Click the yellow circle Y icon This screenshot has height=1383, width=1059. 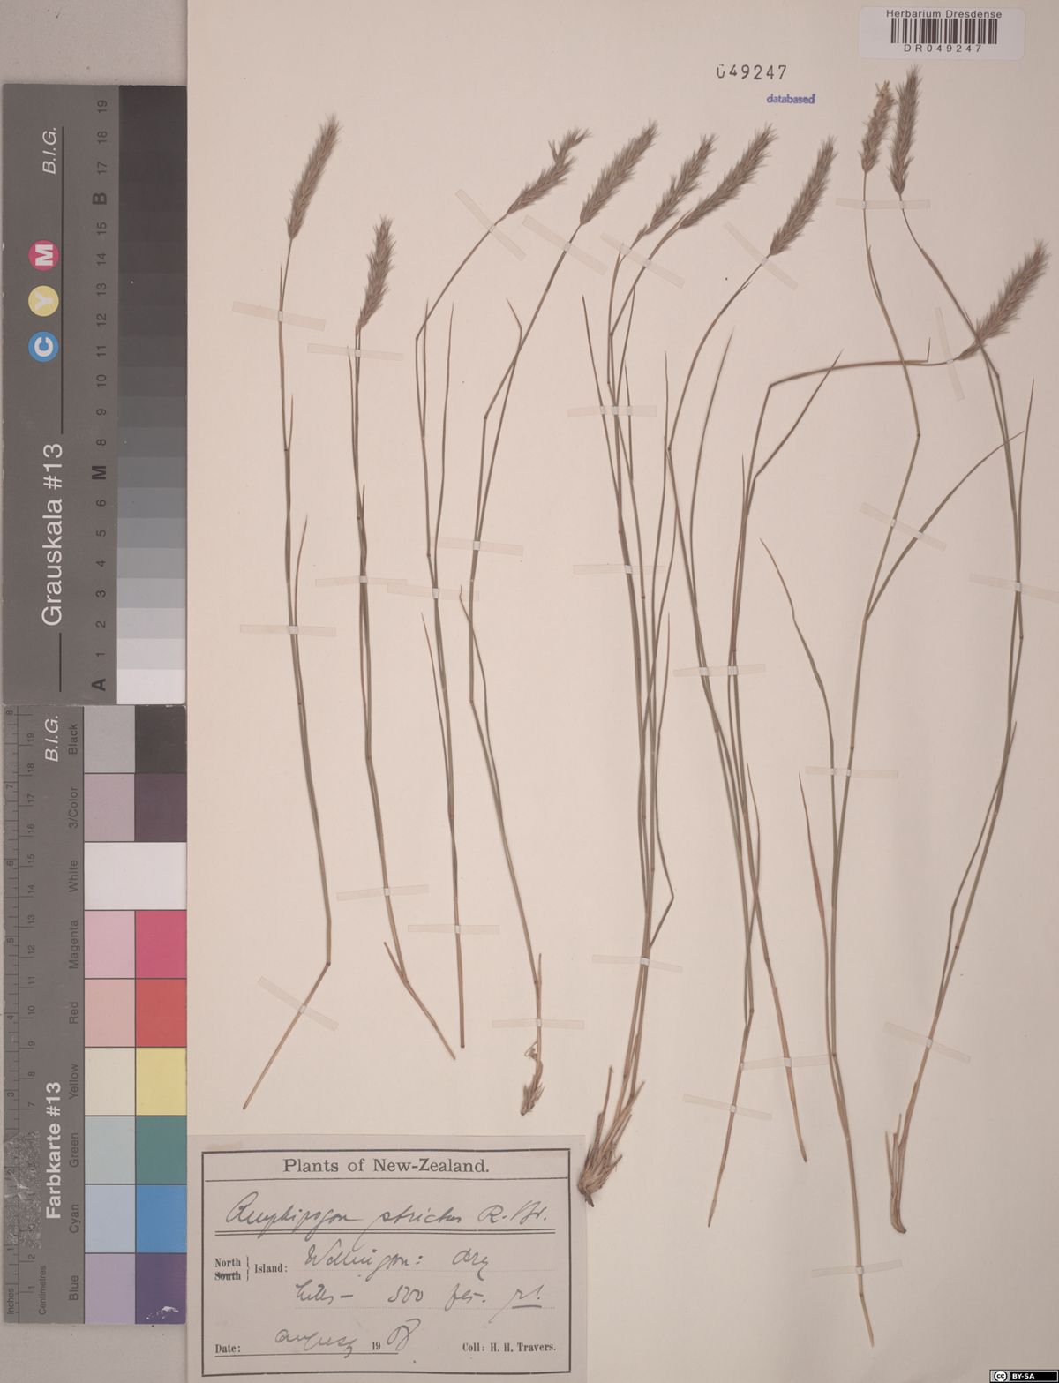tap(45, 301)
